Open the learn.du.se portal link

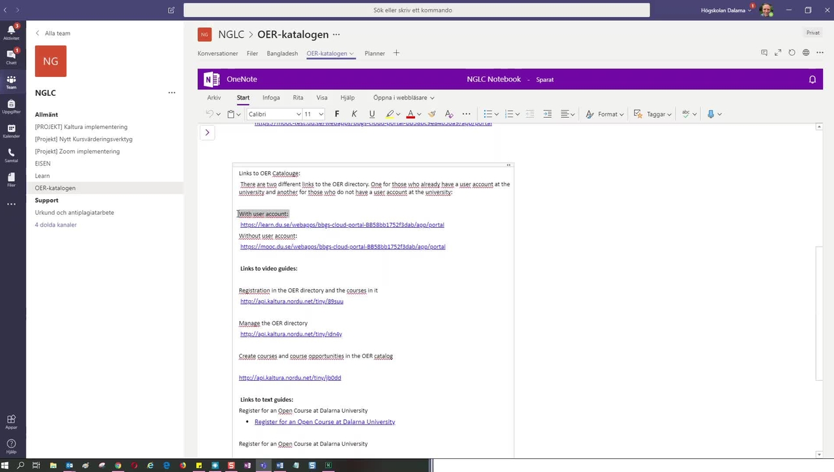click(x=342, y=225)
